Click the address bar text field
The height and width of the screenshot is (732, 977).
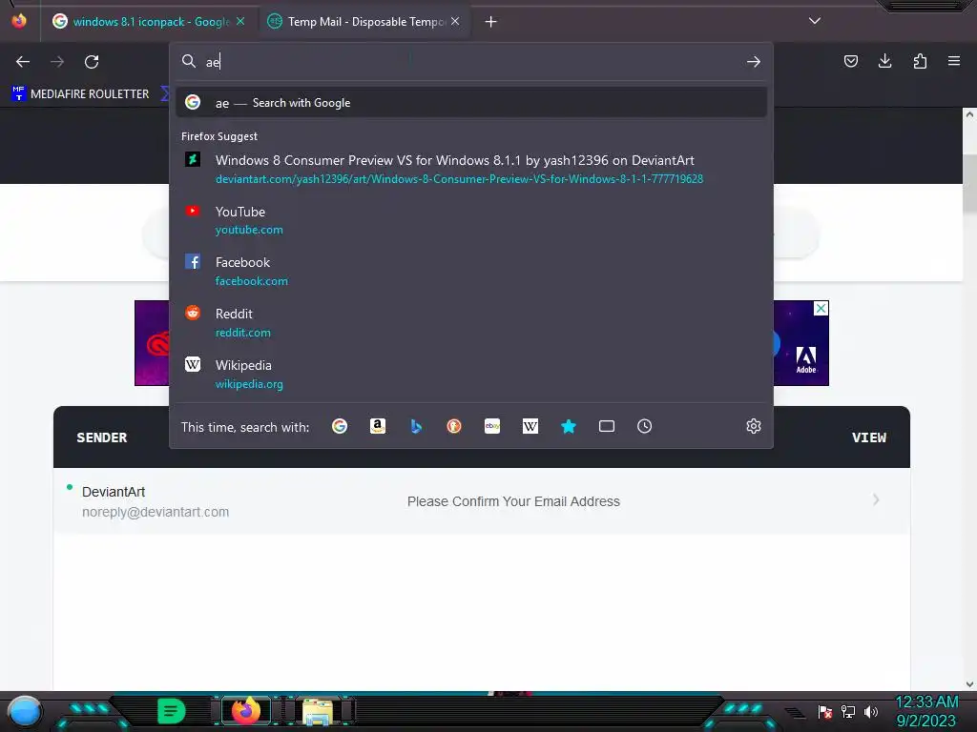470,62
